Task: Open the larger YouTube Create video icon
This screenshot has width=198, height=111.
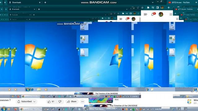Action: [145, 14]
